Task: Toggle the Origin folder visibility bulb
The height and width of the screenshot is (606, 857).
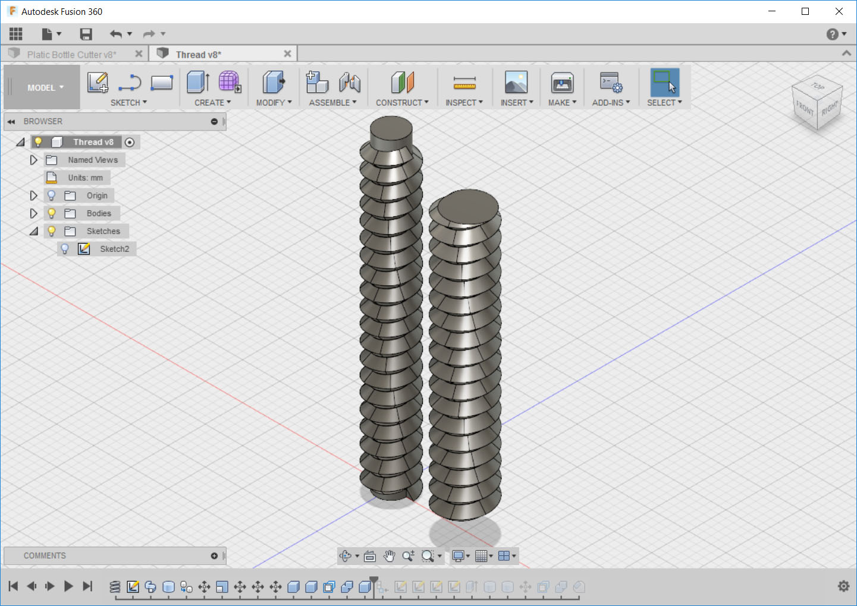Action: click(x=51, y=195)
